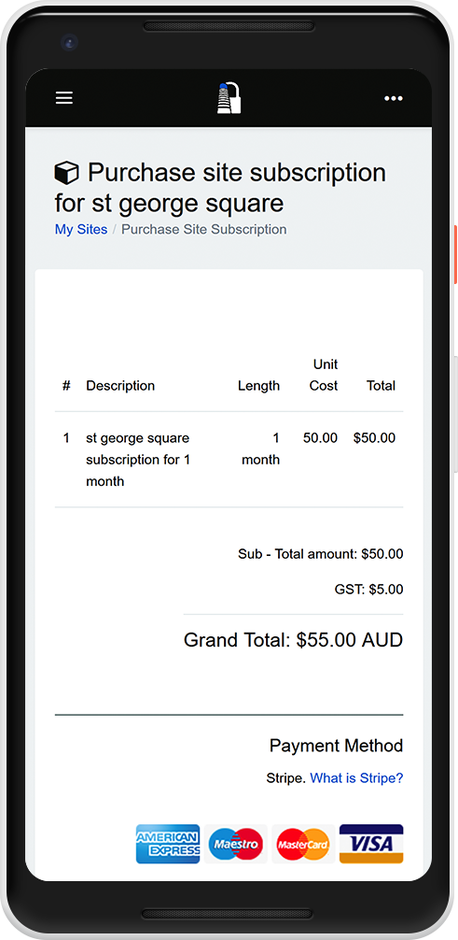Click the Payment Method heading
Image resolution: width=458 pixels, height=940 pixels.
(x=337, y=746)
